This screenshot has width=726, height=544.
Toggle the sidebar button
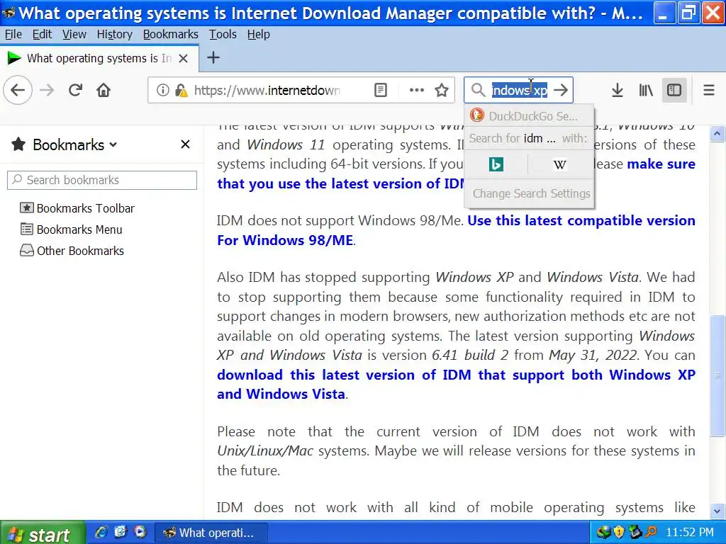674,90
